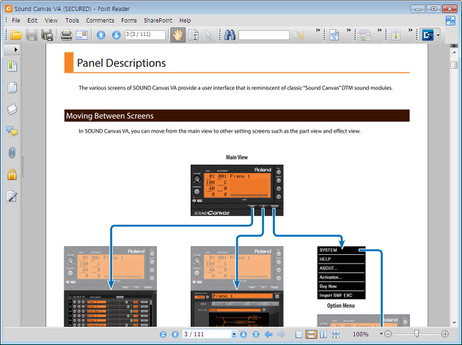Image resolution: width=462 pixels, height=345 pixels.
Task: Open the Signatures panel icon
Action: point(12,196)
